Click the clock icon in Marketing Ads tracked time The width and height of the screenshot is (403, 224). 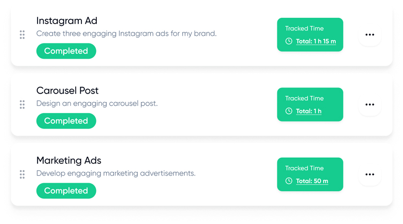tap(289, 181)
